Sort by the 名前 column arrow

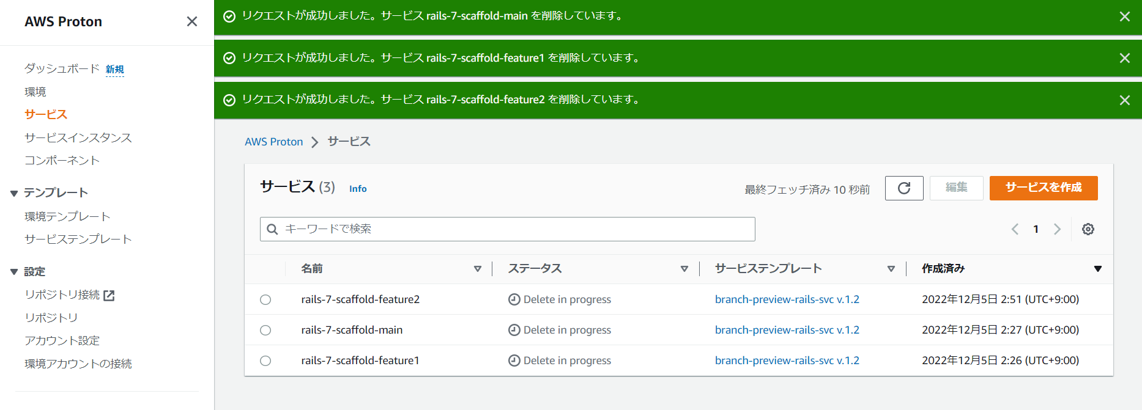pos(478,269)
